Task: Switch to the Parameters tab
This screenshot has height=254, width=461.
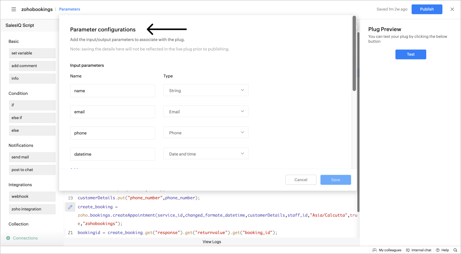Action: (70, 9)
